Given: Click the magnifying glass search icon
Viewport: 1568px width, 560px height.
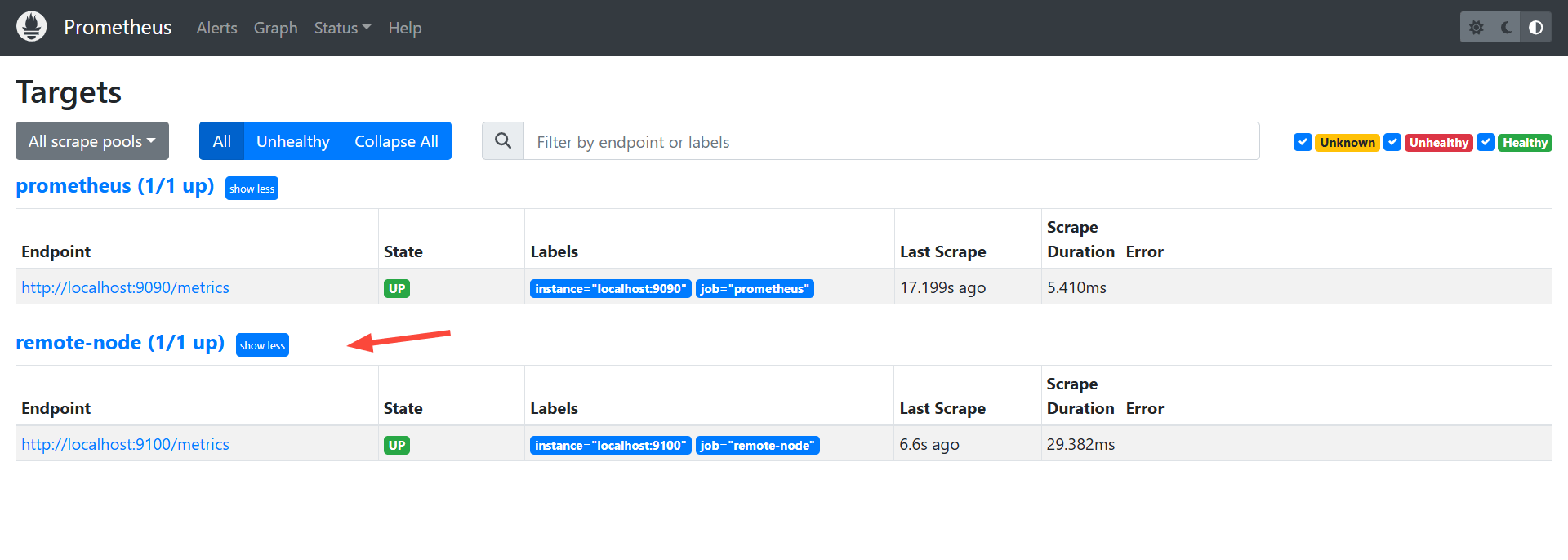Looking at the screenshot, I should (503, 141).
